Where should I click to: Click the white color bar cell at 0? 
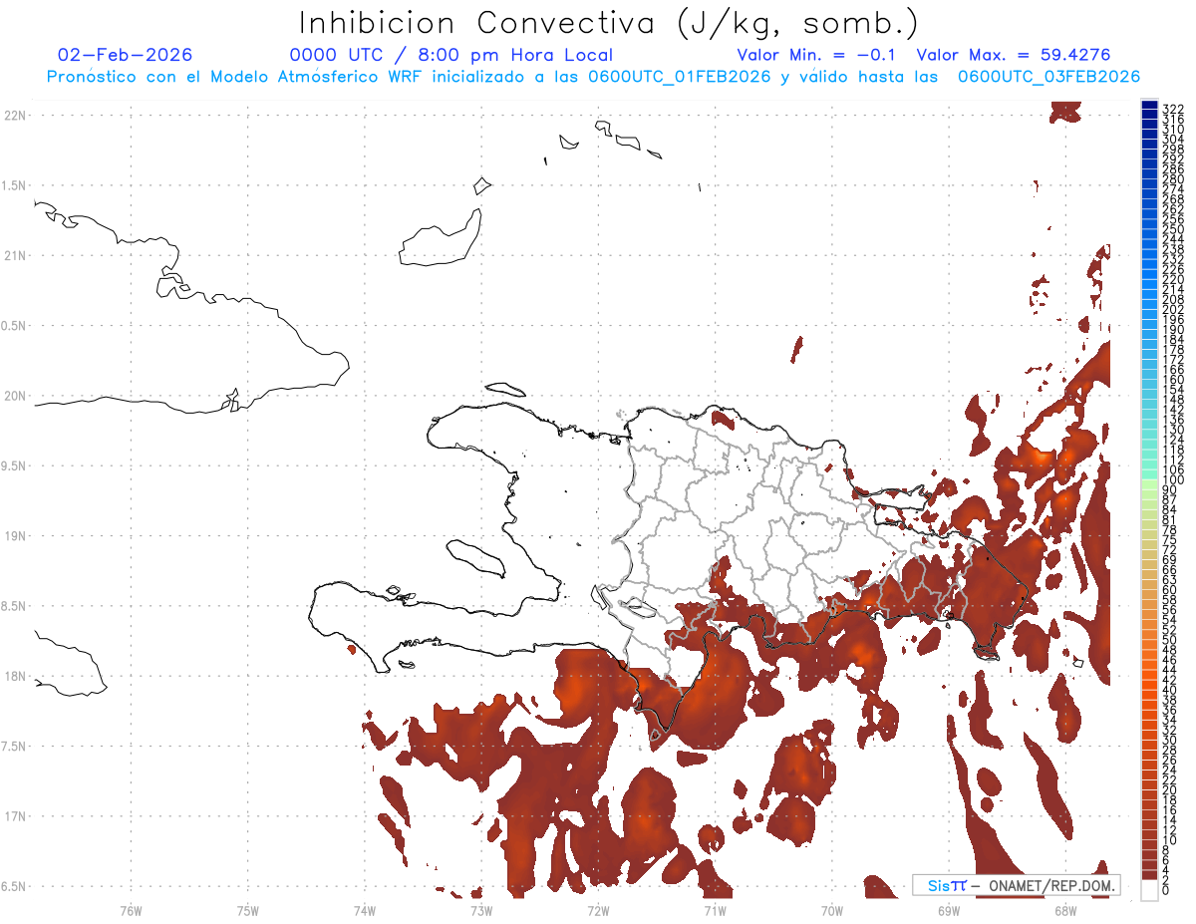pos(1149,891)
